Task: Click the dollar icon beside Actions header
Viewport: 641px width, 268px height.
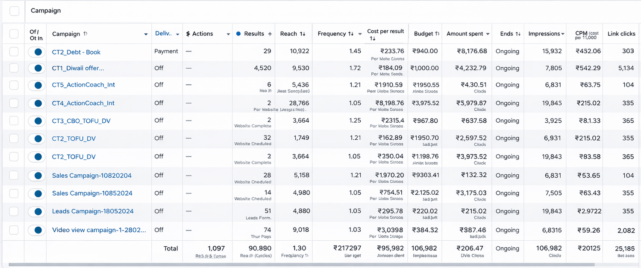Action: point(188,34)
